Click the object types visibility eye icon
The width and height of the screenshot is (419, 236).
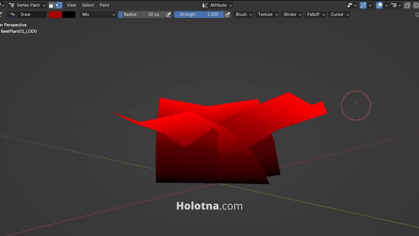coord(350,5)
